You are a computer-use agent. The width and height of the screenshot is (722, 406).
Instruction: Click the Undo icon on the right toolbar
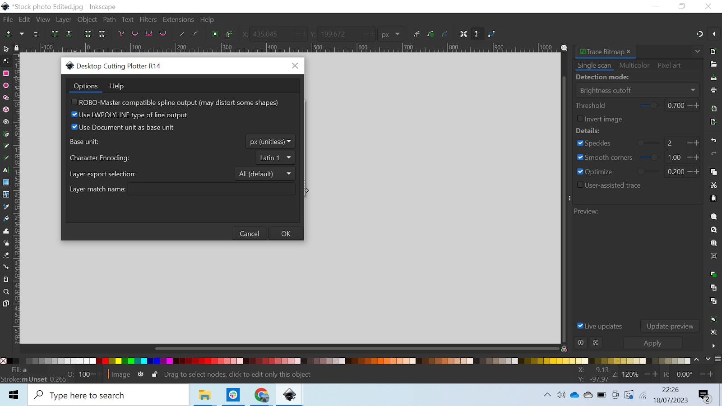click(713, 140)
